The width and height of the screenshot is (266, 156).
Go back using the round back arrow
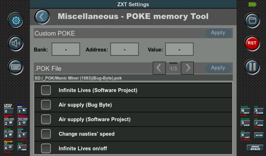[x=42, y=17]
